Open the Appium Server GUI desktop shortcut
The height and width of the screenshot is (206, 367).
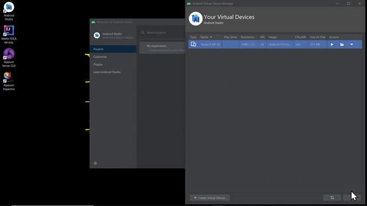[9, 58]
